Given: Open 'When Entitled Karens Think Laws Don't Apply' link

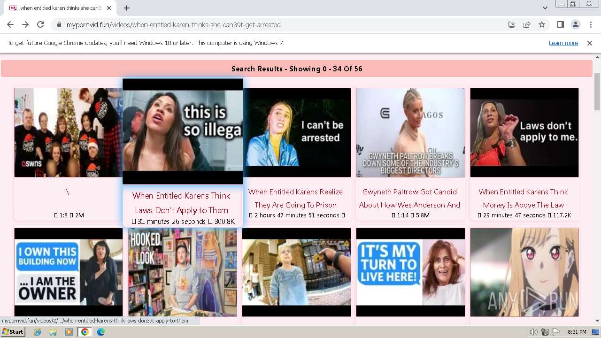Looking at the screenshot, I should tap(182, 203).
